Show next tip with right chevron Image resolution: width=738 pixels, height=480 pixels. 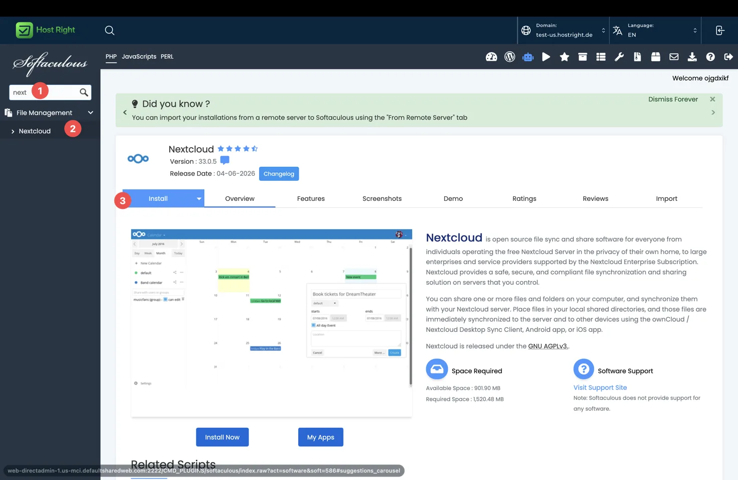713,112
